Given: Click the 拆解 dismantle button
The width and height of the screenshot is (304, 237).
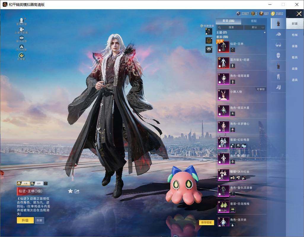Looking at the screenshot, I should coord(39,220).
